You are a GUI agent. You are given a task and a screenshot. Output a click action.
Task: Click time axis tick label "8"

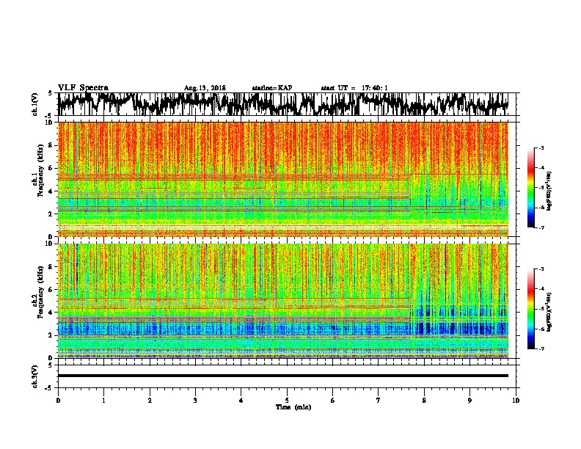coord(424,401)
